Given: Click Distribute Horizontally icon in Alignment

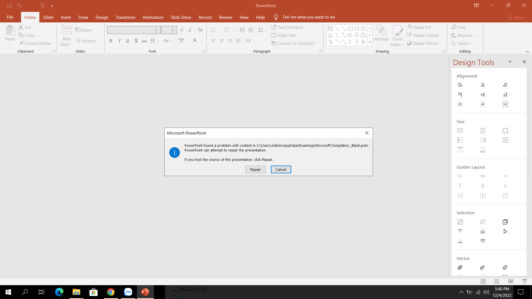Looking at the screenshot, I should (x=460, y=104).
